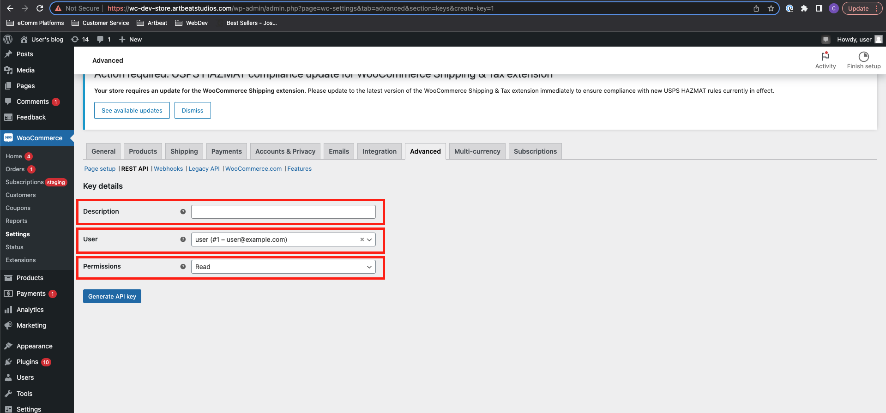Open Customers submenu item

(21, 195)
